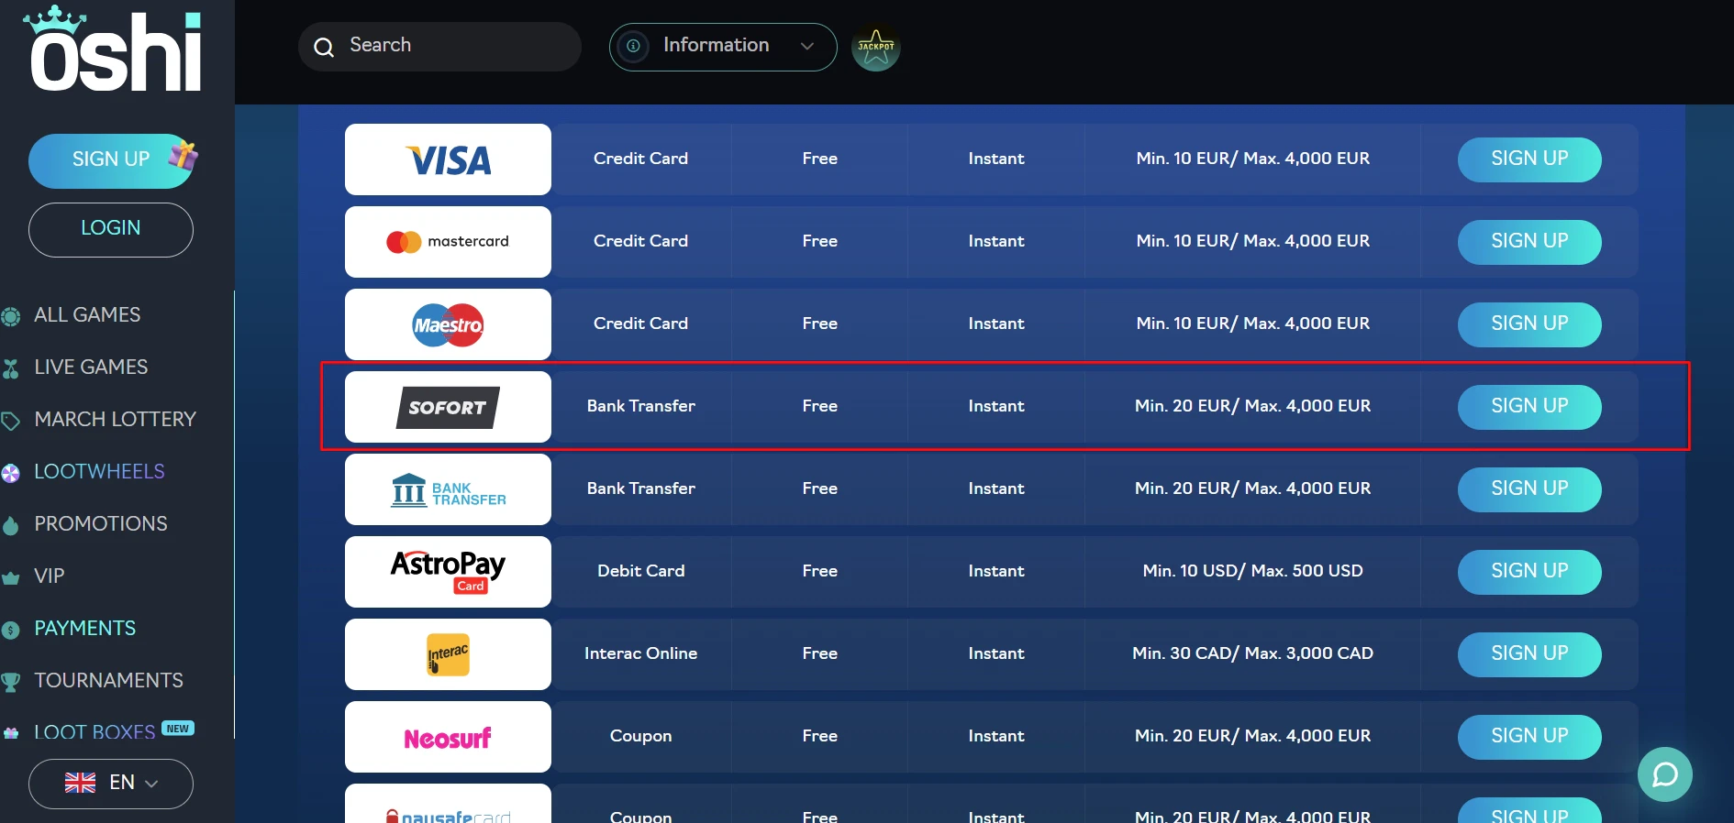1734x823 pixels.
Task: Sign up in the AstroPay row
Action: pyautogui.click(x=1529, y=572)
